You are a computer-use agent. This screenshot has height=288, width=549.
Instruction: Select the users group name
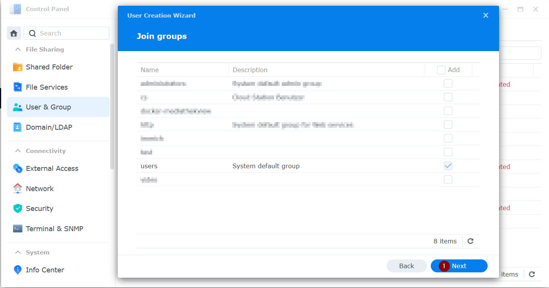149,166
